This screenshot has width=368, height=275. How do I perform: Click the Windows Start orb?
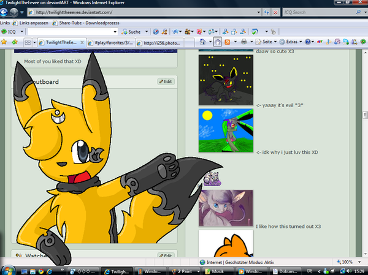8,271
